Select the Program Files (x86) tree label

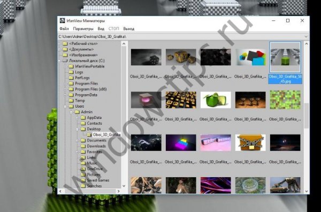tap(91, 89)
